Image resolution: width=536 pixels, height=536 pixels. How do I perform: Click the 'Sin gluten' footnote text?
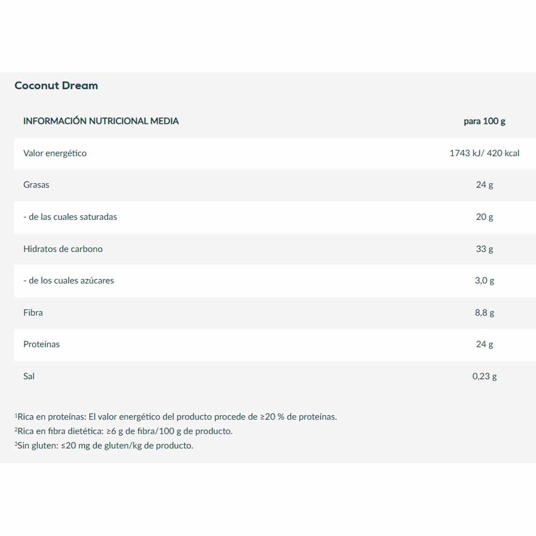pyautogui.click(x=104, y=445)
